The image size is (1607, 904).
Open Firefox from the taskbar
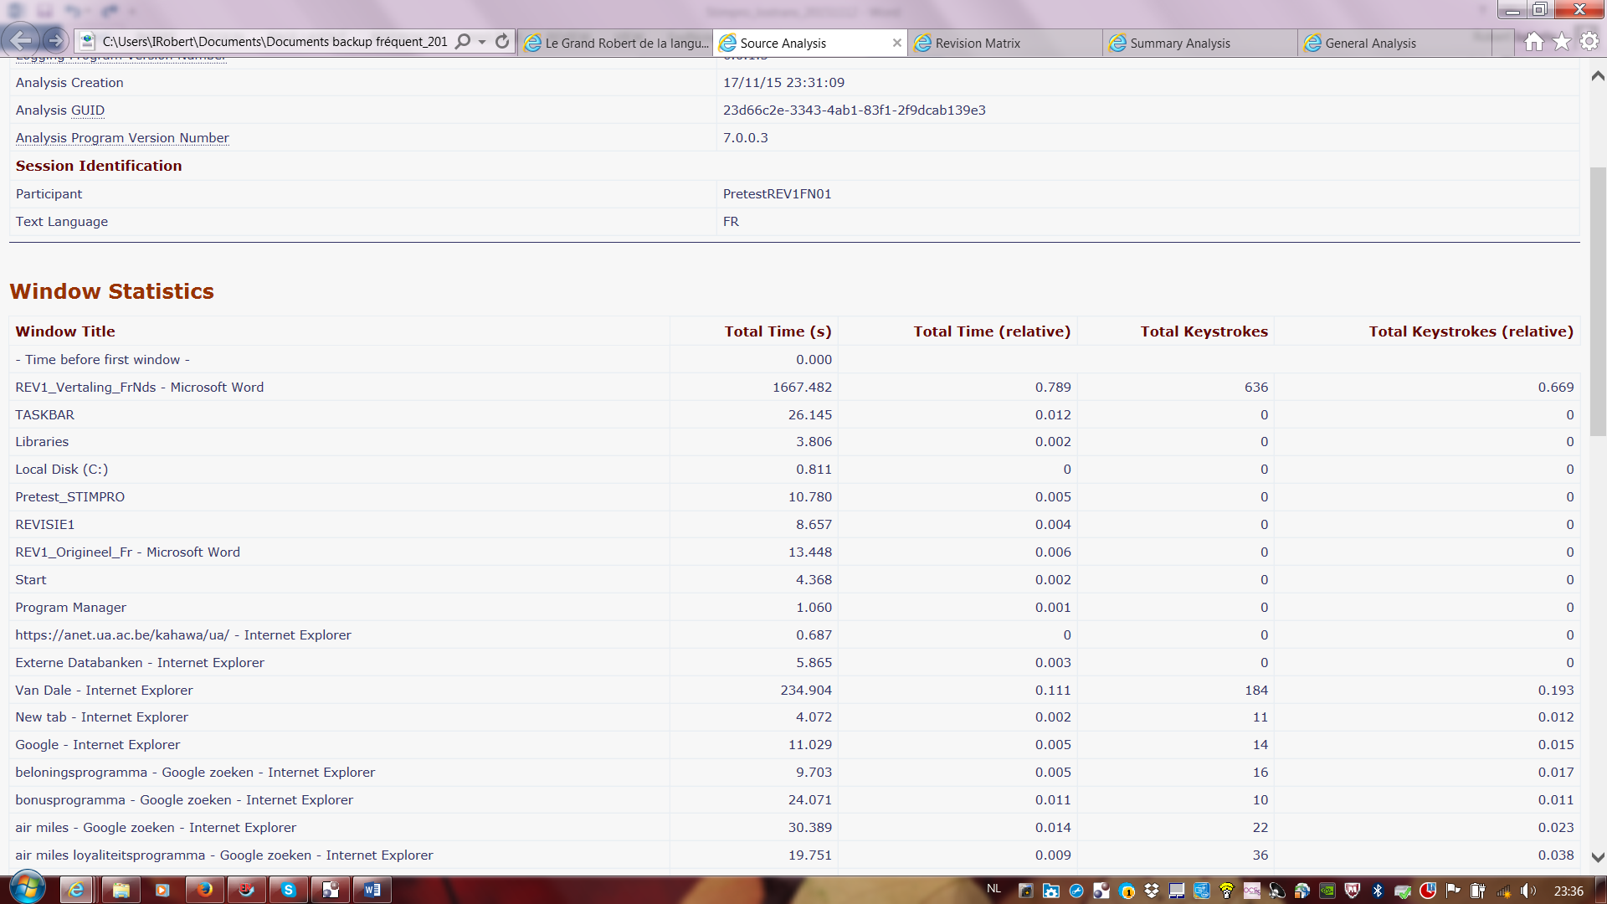tap(204, 890)
